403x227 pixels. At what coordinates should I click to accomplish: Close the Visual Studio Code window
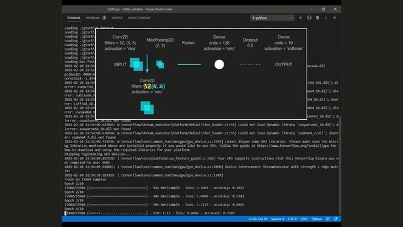click(335, 9)
